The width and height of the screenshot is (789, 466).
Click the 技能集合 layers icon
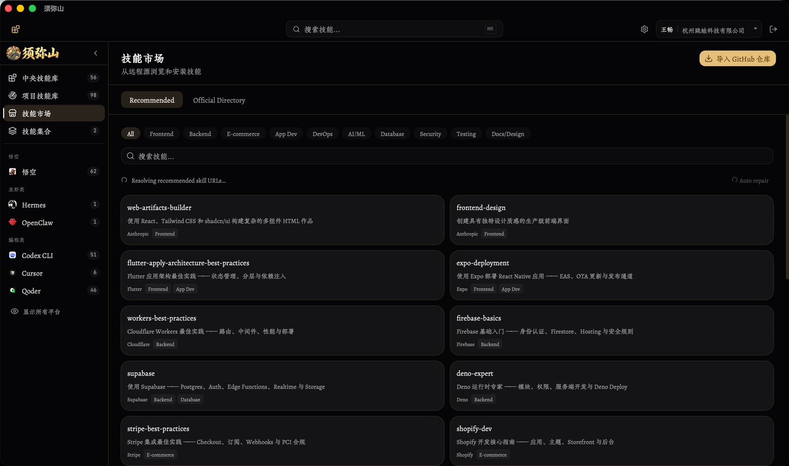coord(13,131)
